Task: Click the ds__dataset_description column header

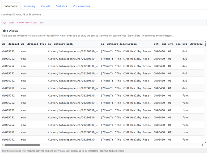Action: (x=118, y=44)
